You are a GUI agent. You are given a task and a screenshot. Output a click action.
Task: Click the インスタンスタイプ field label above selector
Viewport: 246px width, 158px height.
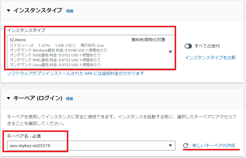[x=26, y=30]
